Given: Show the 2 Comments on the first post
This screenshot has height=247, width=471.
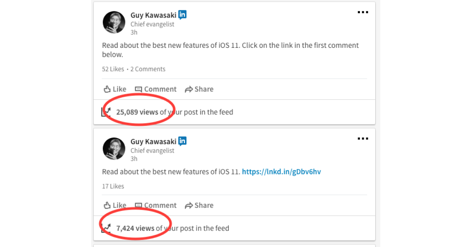Looking at the screenshot, I should coord(148,69).
